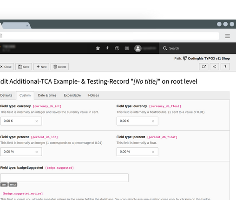Image resolution: width=236 pixels, height=200 pixels.
Task: Open record in new window icon
Action: click(x=203, y=67)
